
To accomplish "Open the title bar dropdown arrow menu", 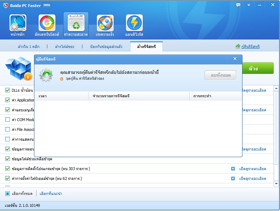I will tap(249, 5).
